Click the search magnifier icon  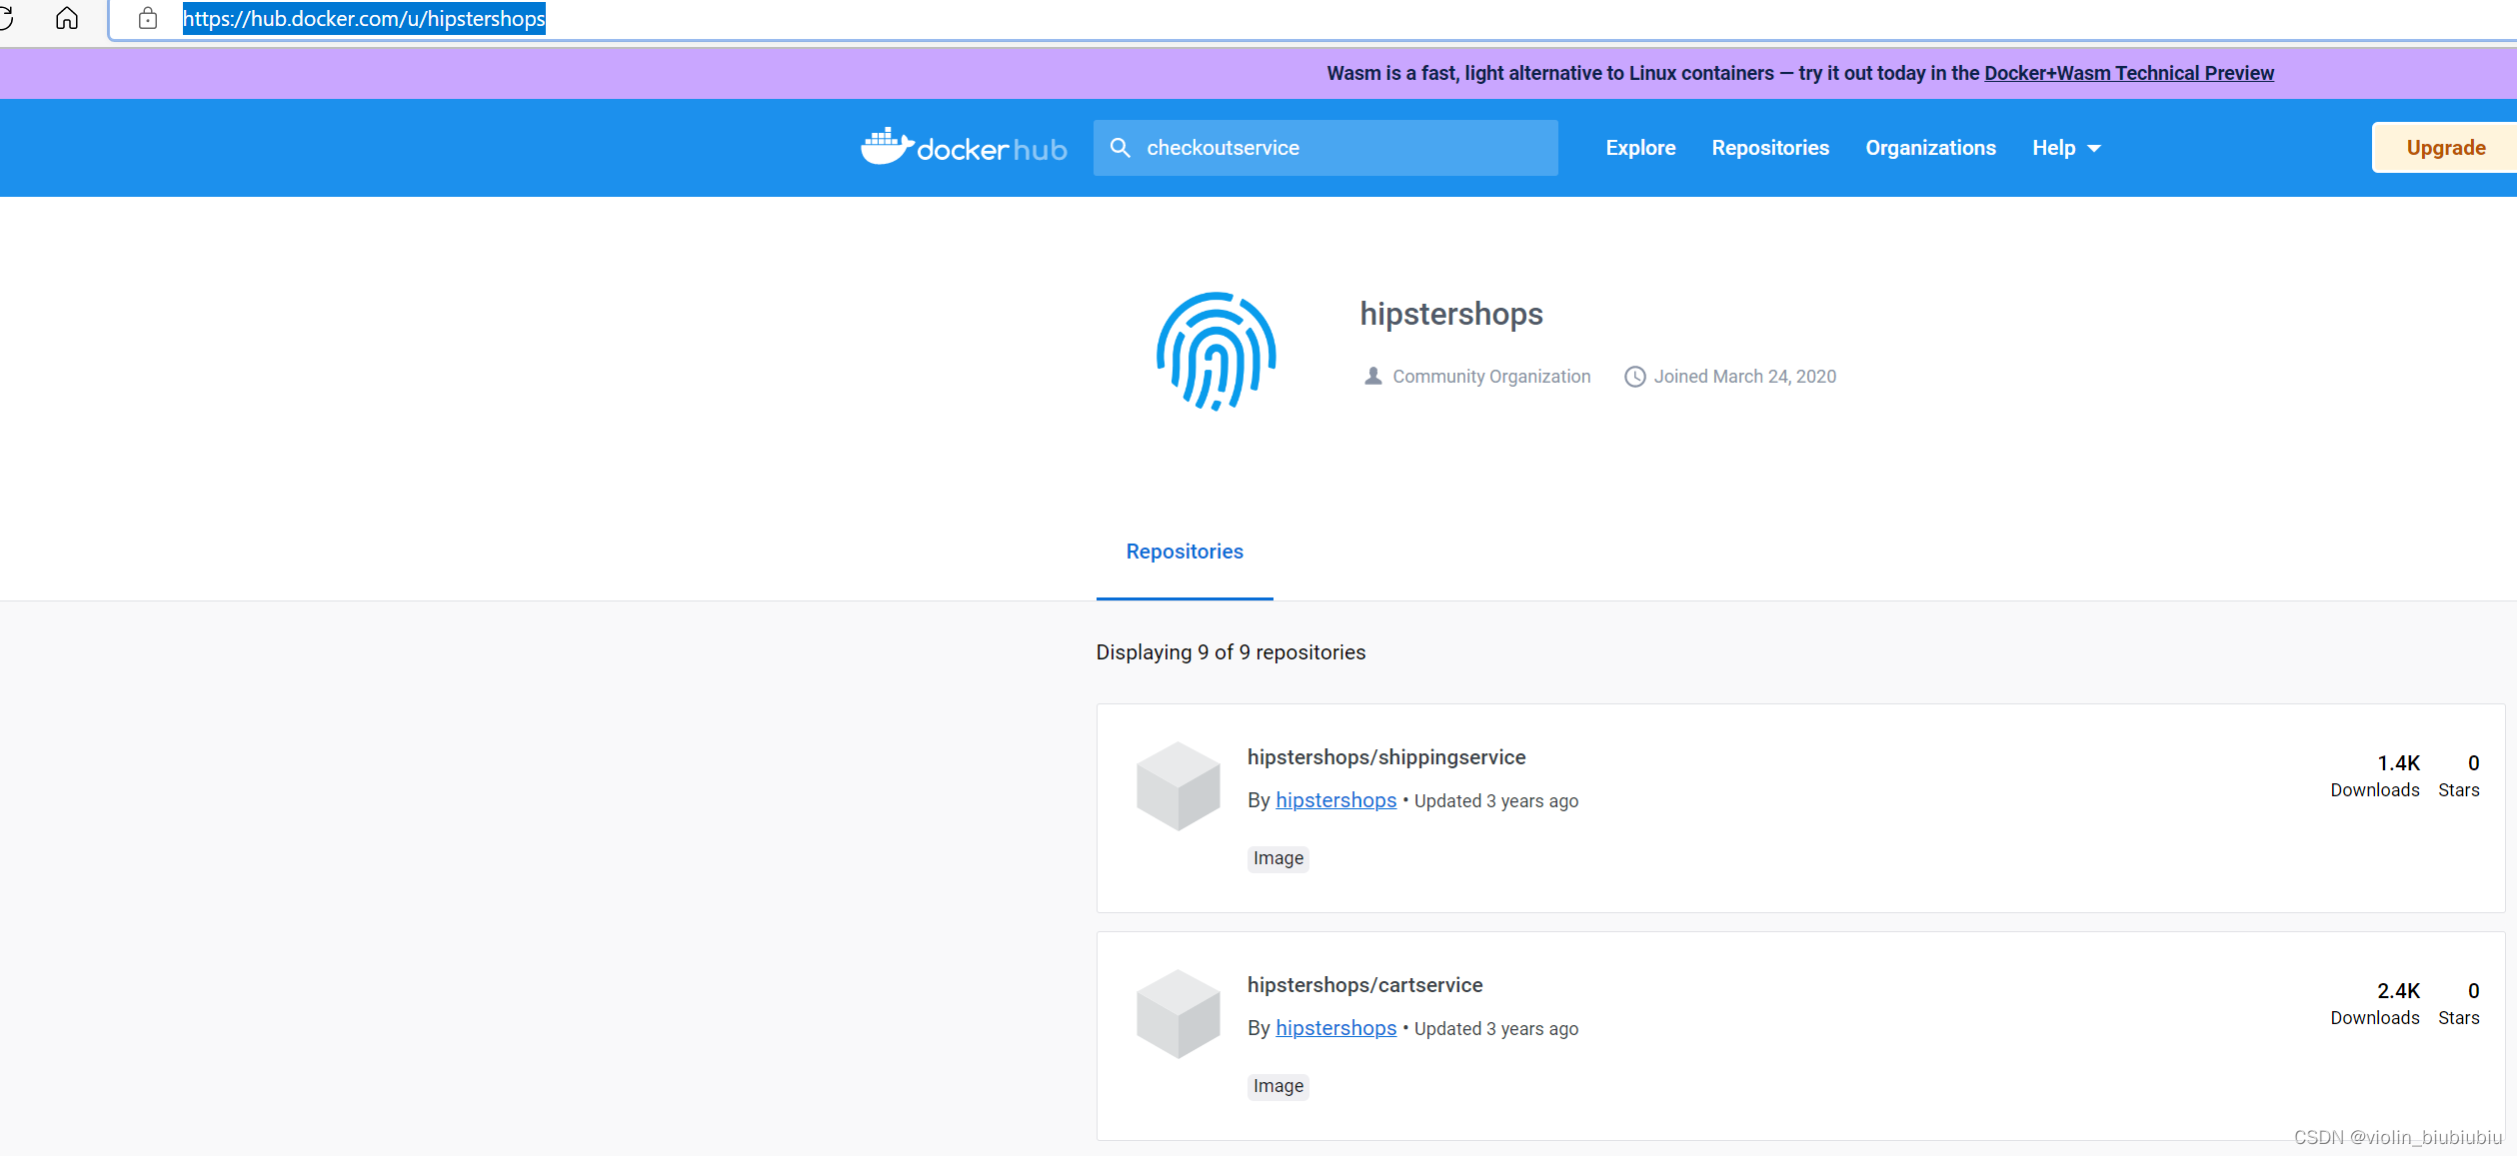1121,147
